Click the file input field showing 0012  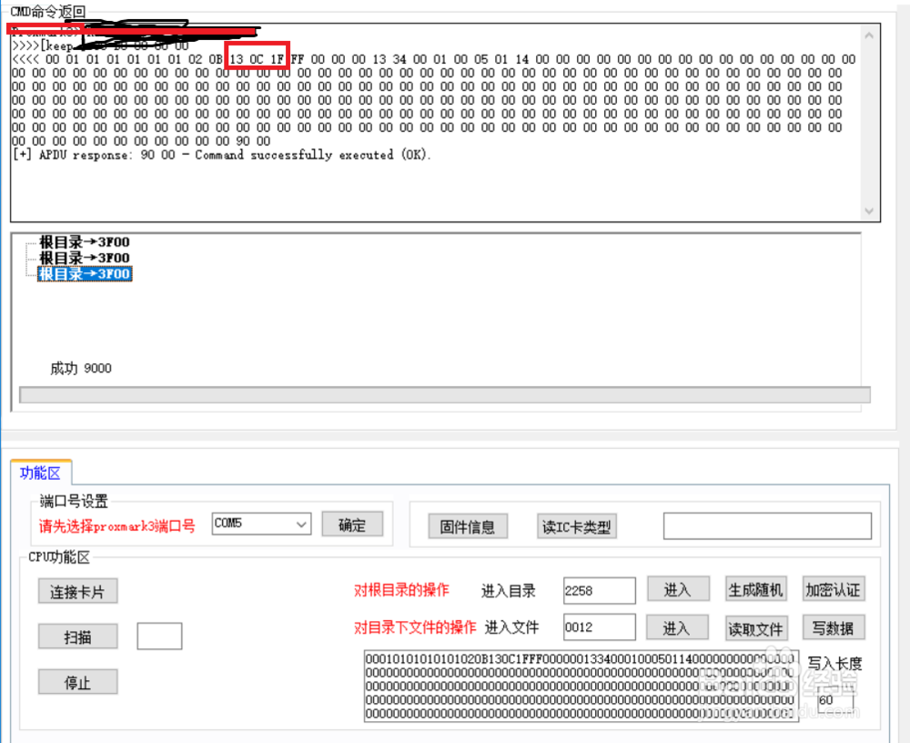(x=598, y=626)
